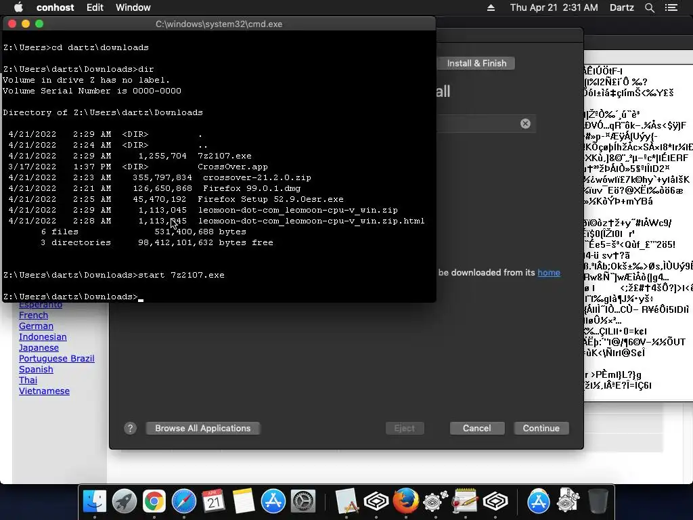Click CrossOver gears icon right of Firefox
This screenshot has width=693, height=520.
435,501
